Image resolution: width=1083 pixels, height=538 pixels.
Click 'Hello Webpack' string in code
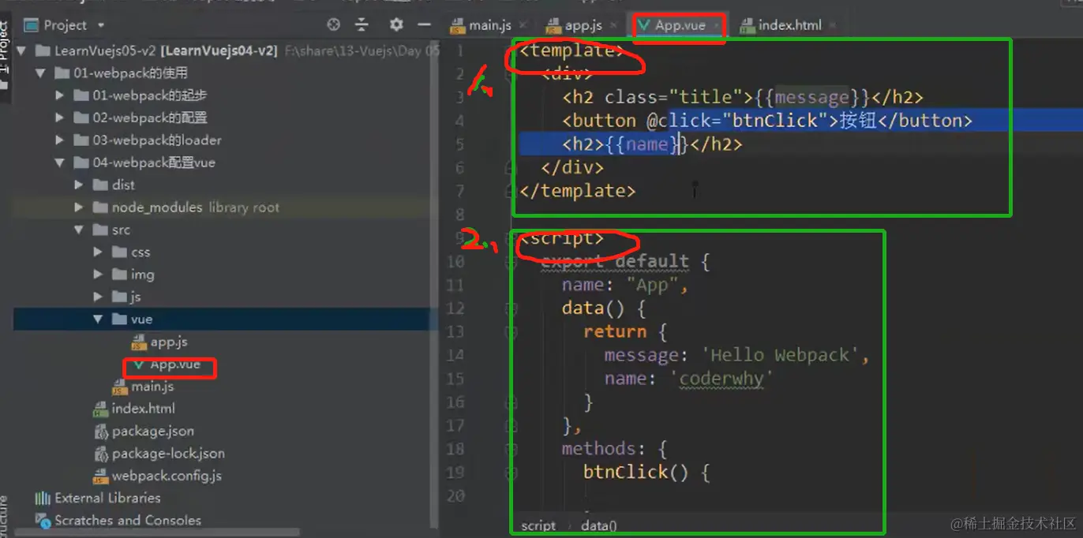click(780, 355)
